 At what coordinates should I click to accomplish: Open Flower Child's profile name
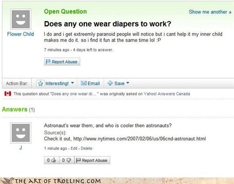[21, 34]
